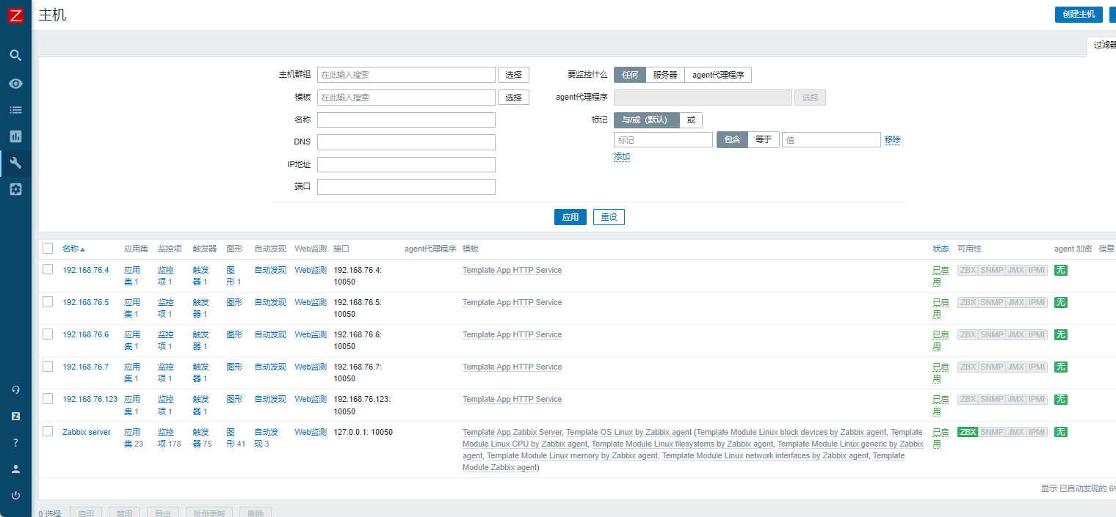The height and width of the screenshot is (517, 1116).
Task: Focus the IP地址 input field
Action: tap(406, 165)
